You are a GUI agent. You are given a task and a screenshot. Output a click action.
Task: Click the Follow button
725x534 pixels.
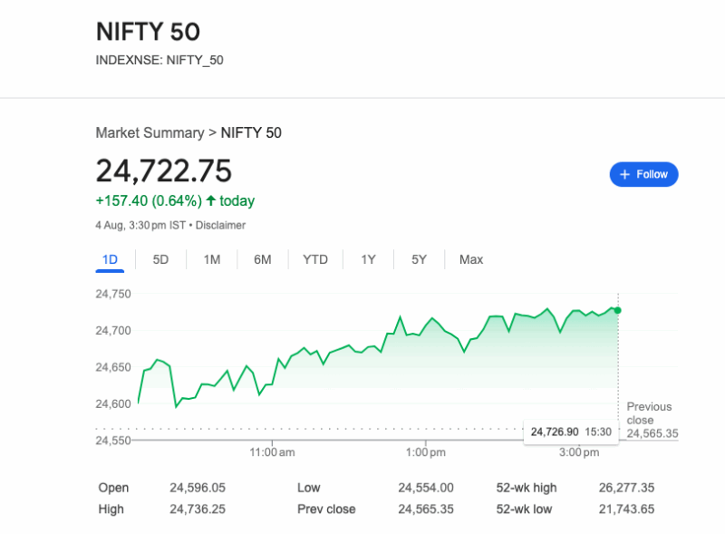[643, 174]
